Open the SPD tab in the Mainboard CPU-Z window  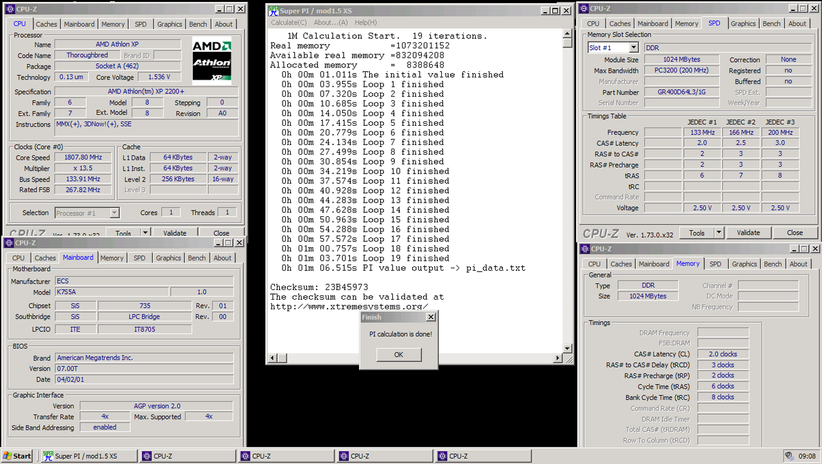139,258
